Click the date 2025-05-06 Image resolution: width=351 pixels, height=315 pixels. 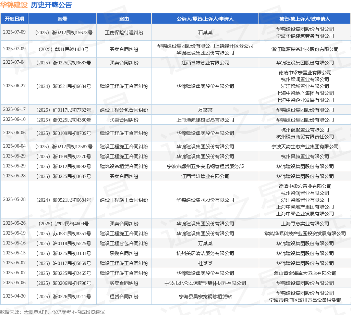(14, 283)
